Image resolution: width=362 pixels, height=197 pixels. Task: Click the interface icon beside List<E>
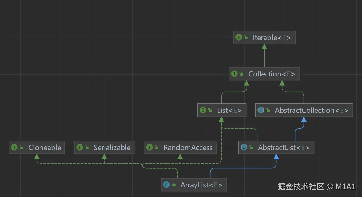(x=203, y=110)
